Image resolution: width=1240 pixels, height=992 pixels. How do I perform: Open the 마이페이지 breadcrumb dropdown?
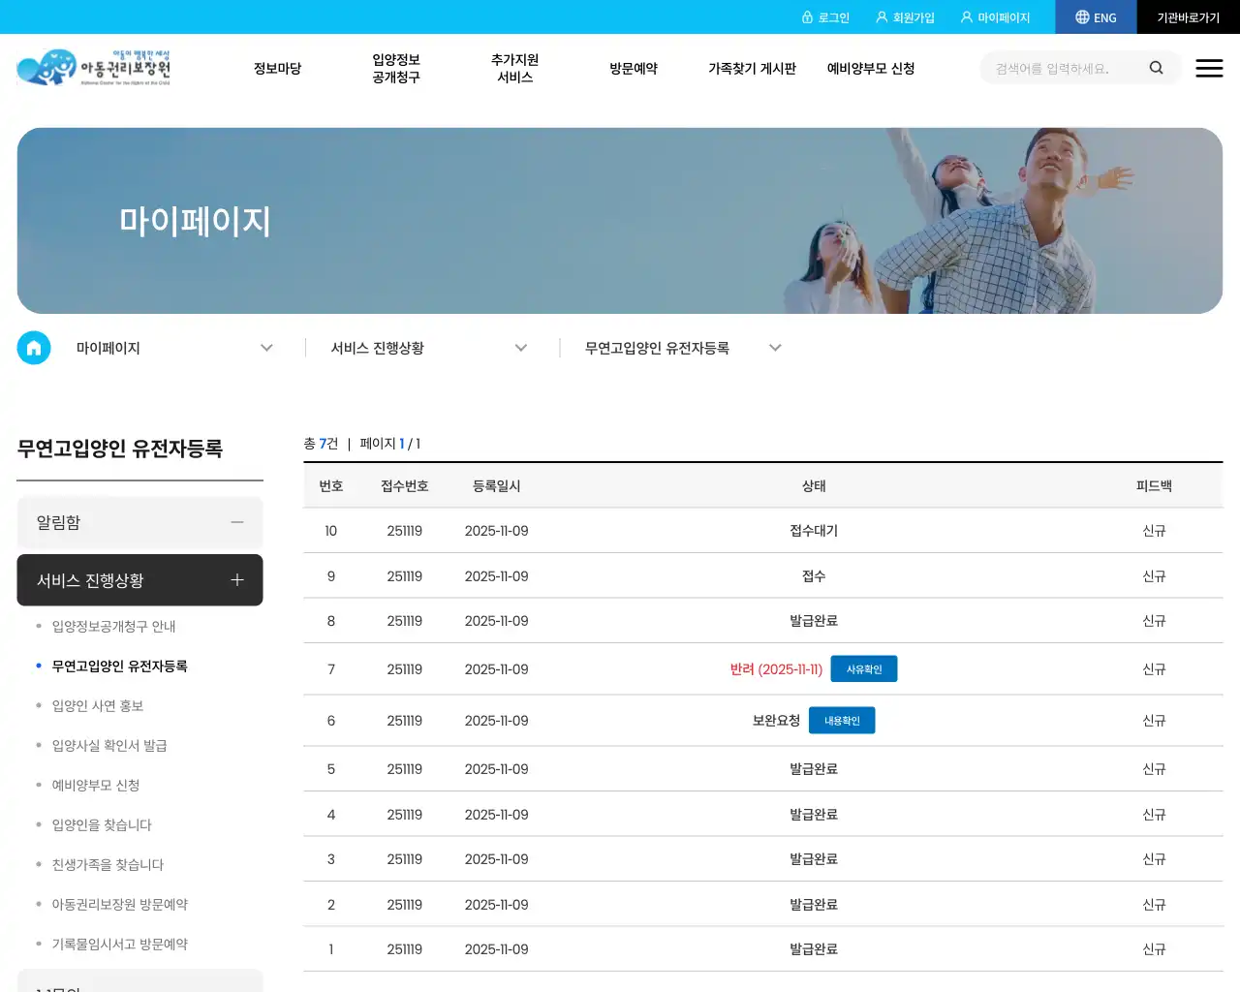tap(266, 347)
